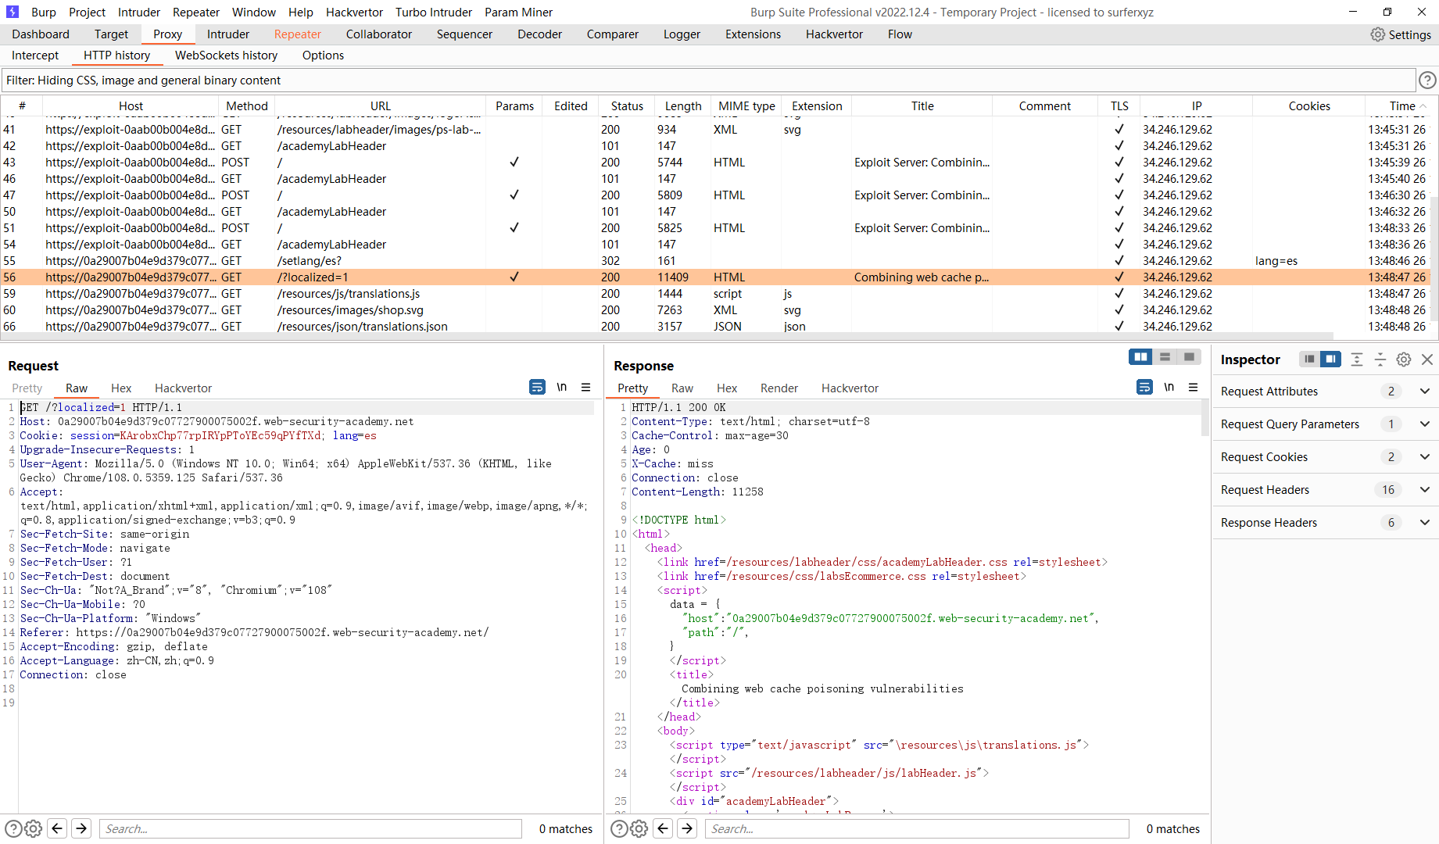Sort history by Length column
The image size is (1439, 844).
pyautogui.click(x=683, y=106)
